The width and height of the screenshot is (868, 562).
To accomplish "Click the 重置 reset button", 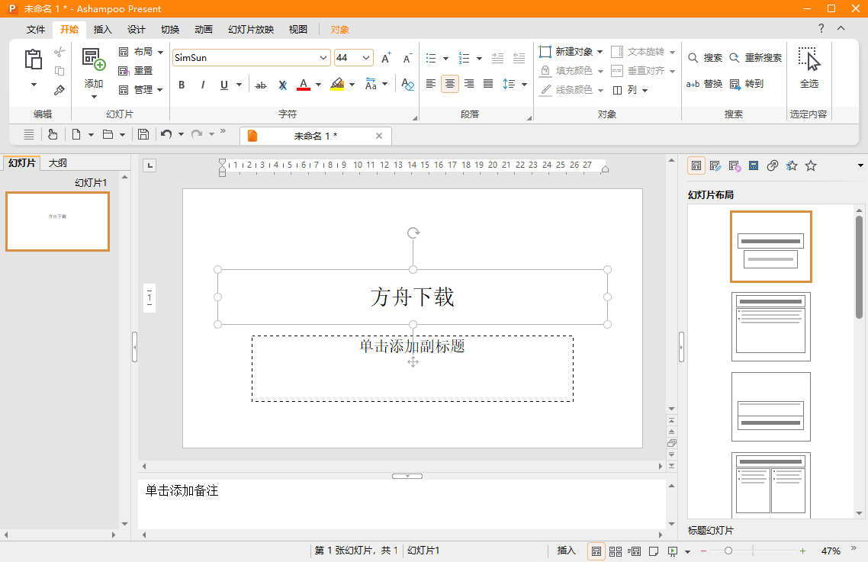I will [136, 71].
